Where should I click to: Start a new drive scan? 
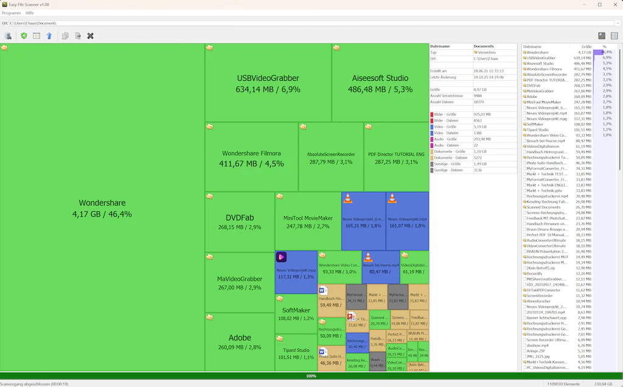tap(8, 36)
